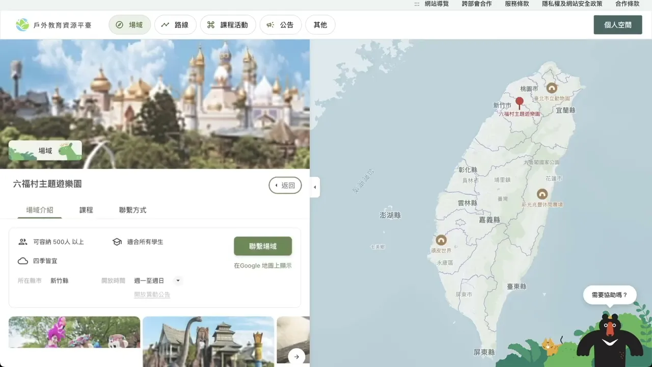Click 宜蘭縣 label on the map
652x367 pixels.
tap(565, 110)
